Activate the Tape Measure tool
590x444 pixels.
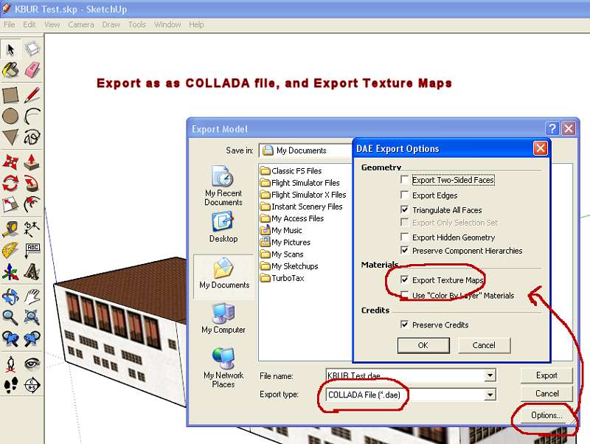(x=10, y=229)
